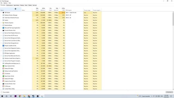Sort by the Memory column header

[42, 9]
